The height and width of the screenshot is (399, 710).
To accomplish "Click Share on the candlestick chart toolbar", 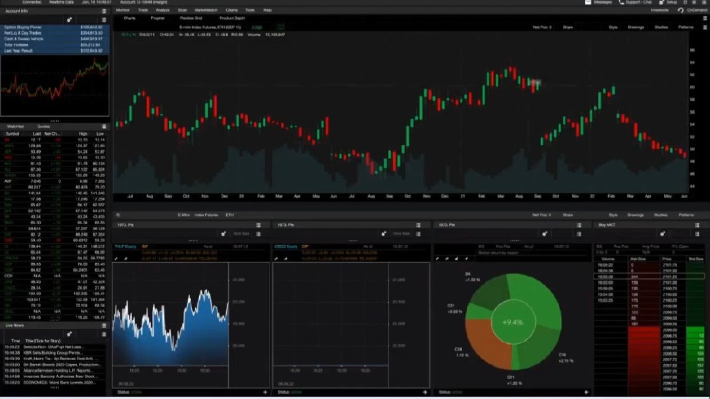I will [x=568, y=27].
